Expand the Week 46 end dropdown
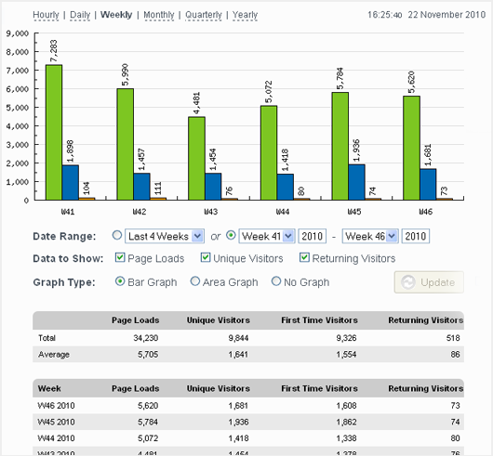 click(x=370, y=236)
